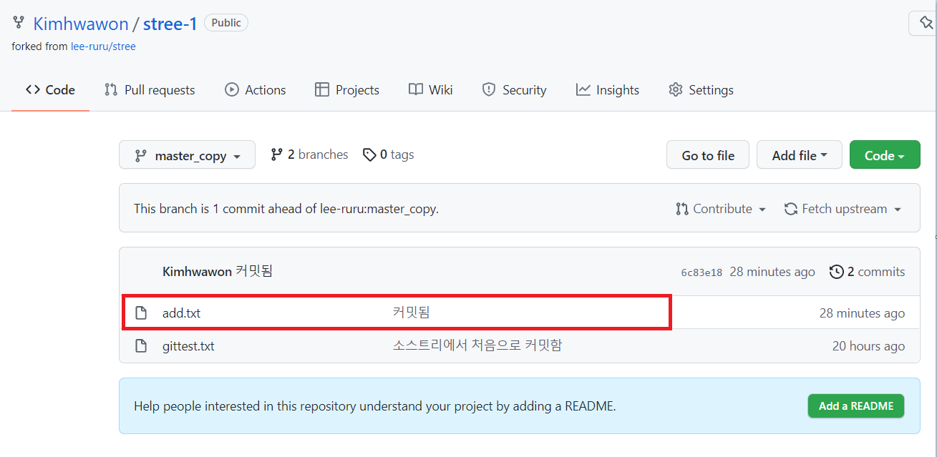The height and width of the screenshot is (457, 937).
Task: Open the Kimhwawon owner link
Action: 81,24
